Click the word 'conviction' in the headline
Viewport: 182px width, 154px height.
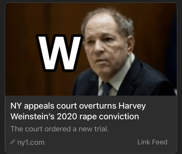(119, 117)
